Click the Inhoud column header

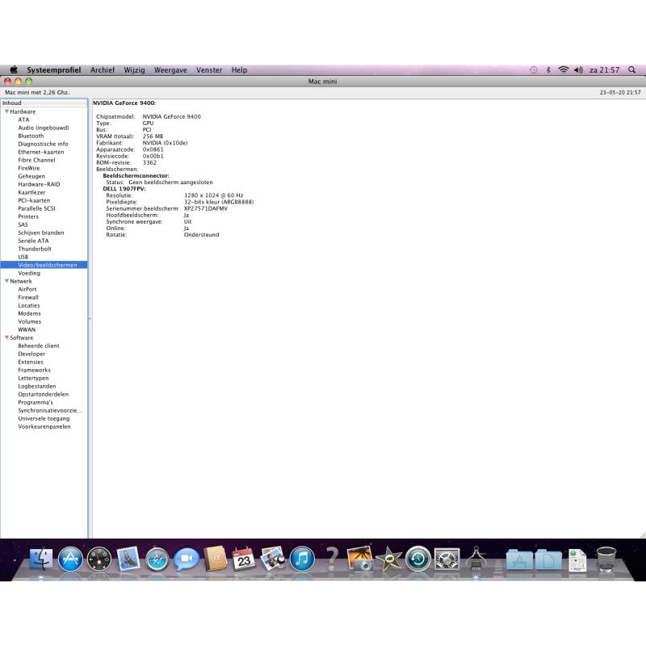[x=44, y=103]
